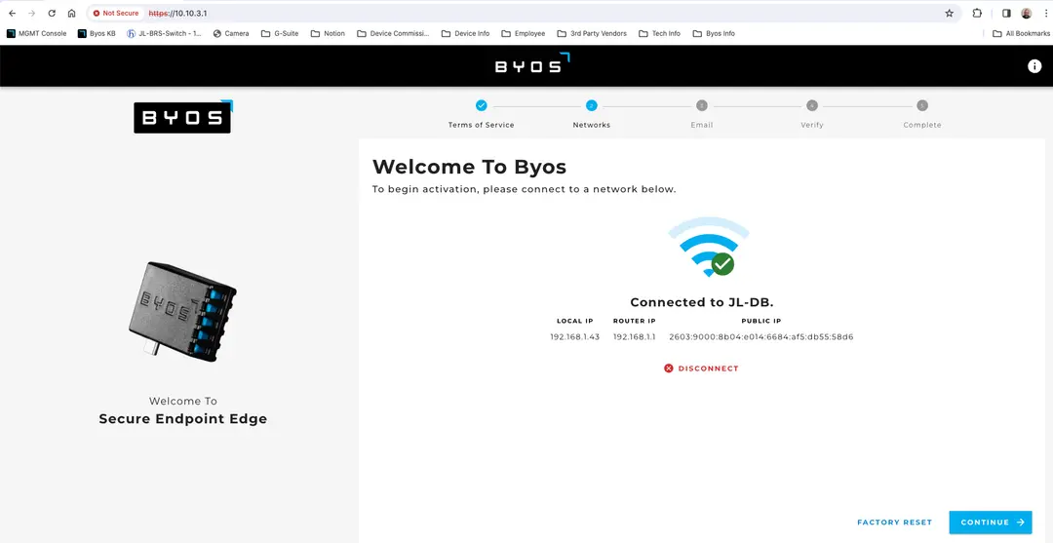This screenshot has width=1053, height=543.
Task: Click the Connected to JL-DB. text
Action: point(702,302)
